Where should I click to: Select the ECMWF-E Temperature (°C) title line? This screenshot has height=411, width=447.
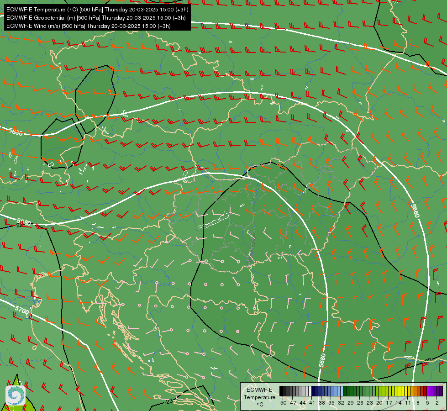(97, 10)
